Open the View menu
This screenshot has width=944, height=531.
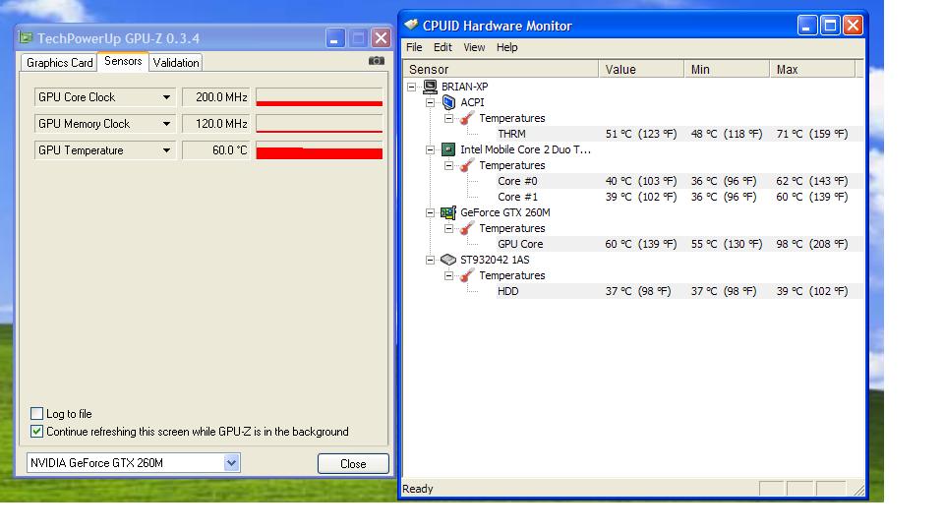[474, 47]
